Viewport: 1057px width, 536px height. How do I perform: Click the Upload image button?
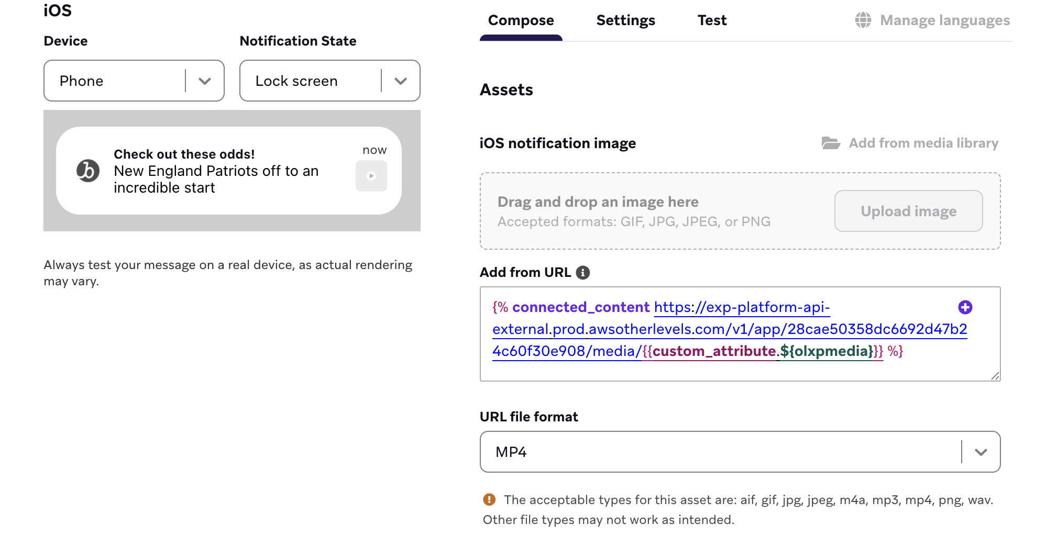[908, 211]
